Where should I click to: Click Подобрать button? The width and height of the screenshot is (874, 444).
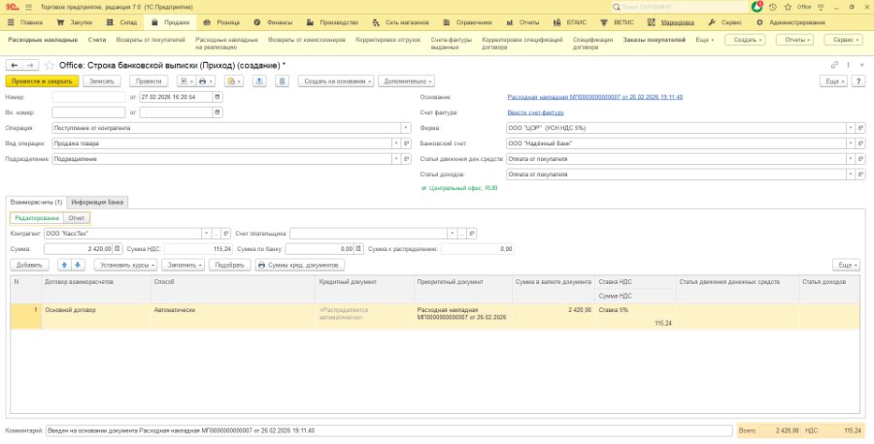(229, 265)
